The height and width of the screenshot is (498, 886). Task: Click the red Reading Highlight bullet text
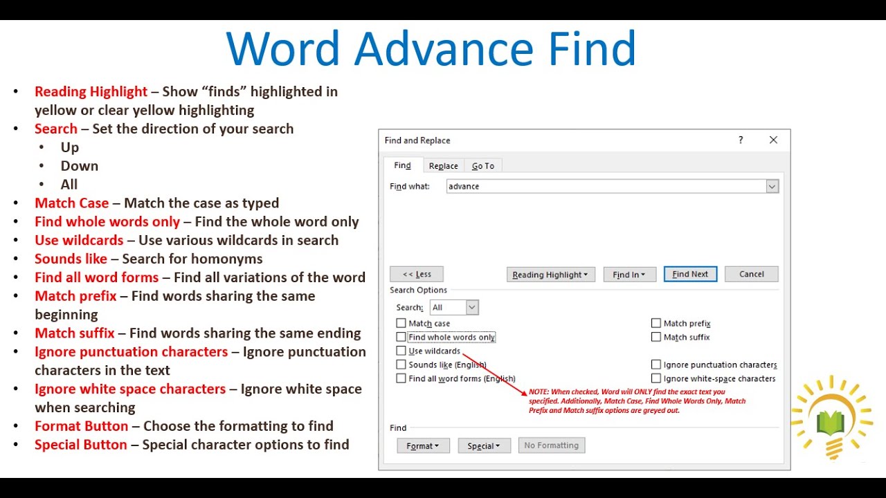pyautogui.click(x=91, y=91)
